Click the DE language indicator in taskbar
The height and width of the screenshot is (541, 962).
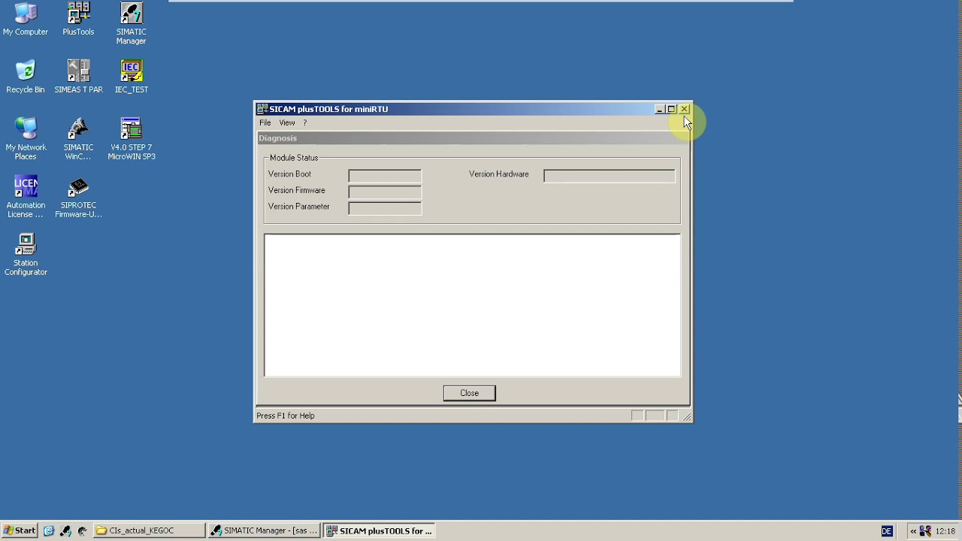pyautogui.click(x=887, y=530)
